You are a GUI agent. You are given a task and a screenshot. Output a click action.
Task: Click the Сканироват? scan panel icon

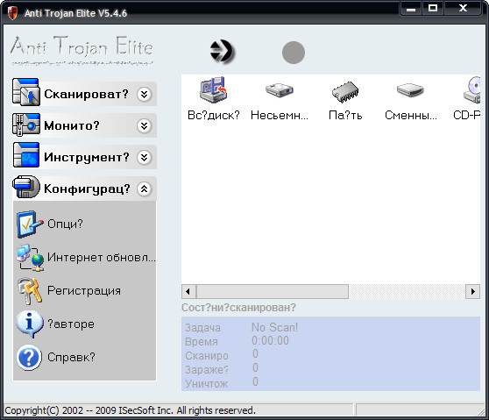tap(26, 92)
